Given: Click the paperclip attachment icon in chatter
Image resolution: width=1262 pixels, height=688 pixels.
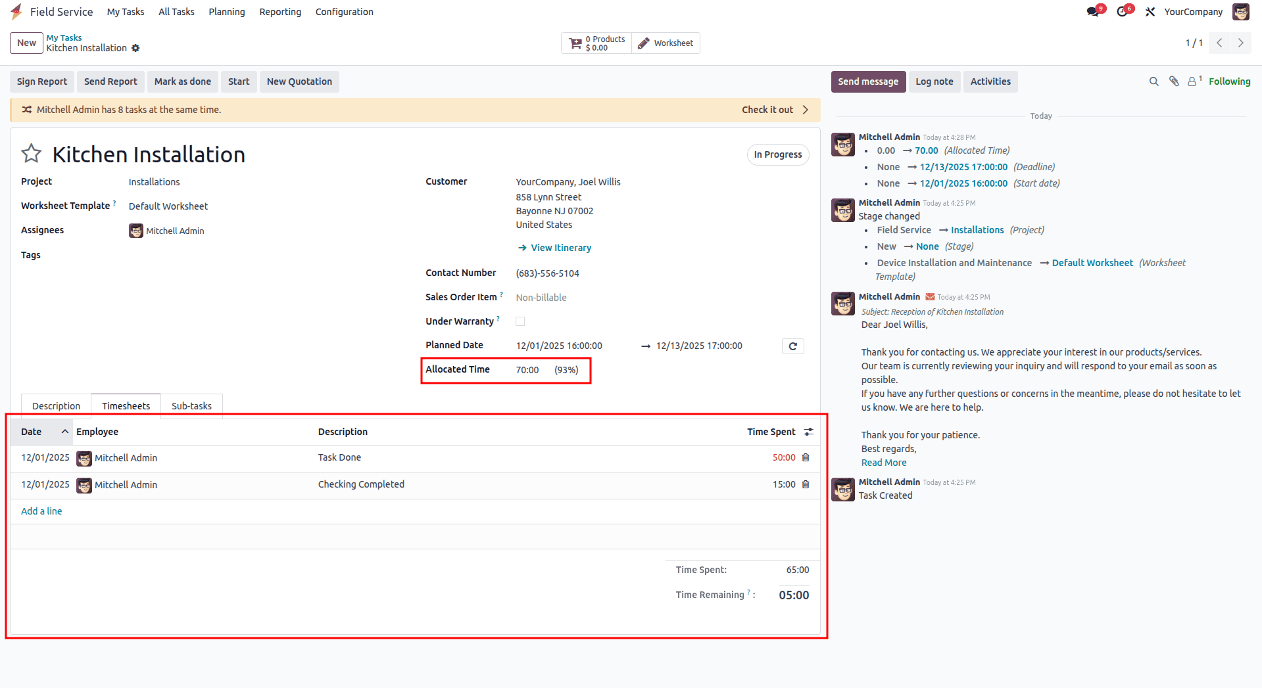Looking at the screenshot, I should click(x=1174, y=81).
